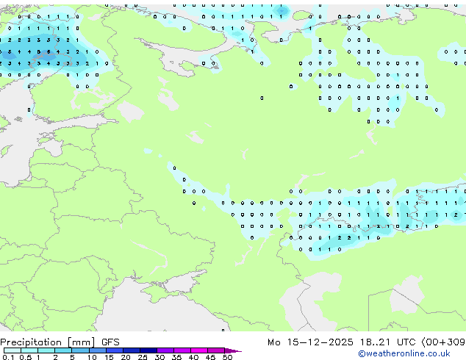Click the '25' legend value
This screenshot has height=360, width=466.
click(x=143, y=357)
